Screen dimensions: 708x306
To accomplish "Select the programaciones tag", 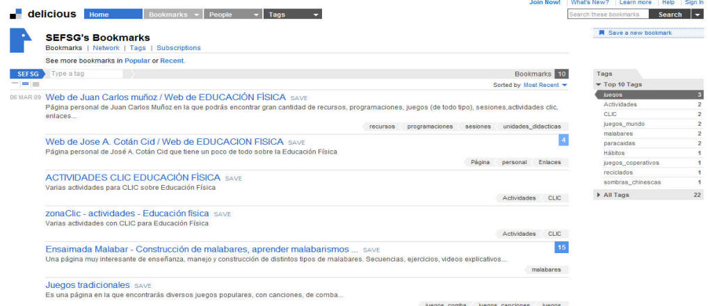I will click(430, 127).
